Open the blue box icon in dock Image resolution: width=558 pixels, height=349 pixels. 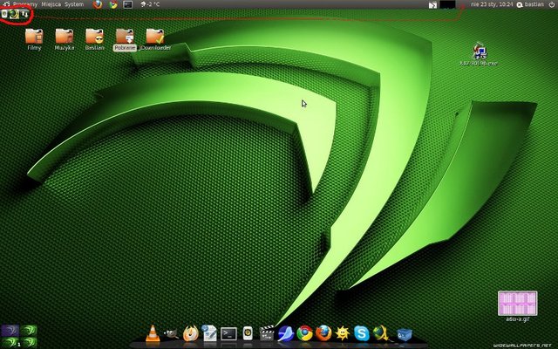[405, 334]
